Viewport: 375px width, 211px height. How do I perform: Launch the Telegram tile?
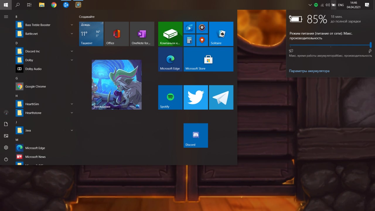click(x=221, y=97)
